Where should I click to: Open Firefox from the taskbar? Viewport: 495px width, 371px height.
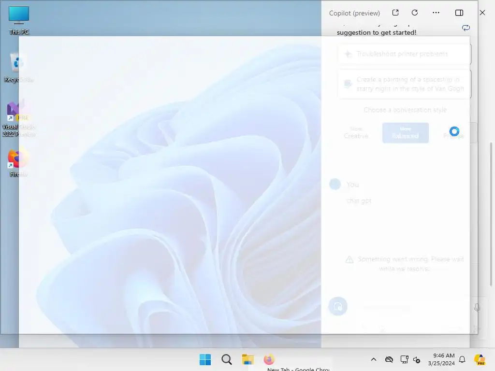click(269, 359)
